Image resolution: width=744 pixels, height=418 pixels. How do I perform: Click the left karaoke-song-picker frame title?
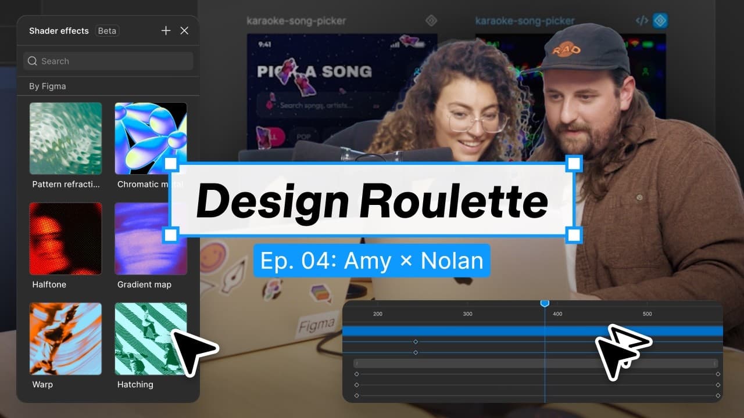point(296,21)
